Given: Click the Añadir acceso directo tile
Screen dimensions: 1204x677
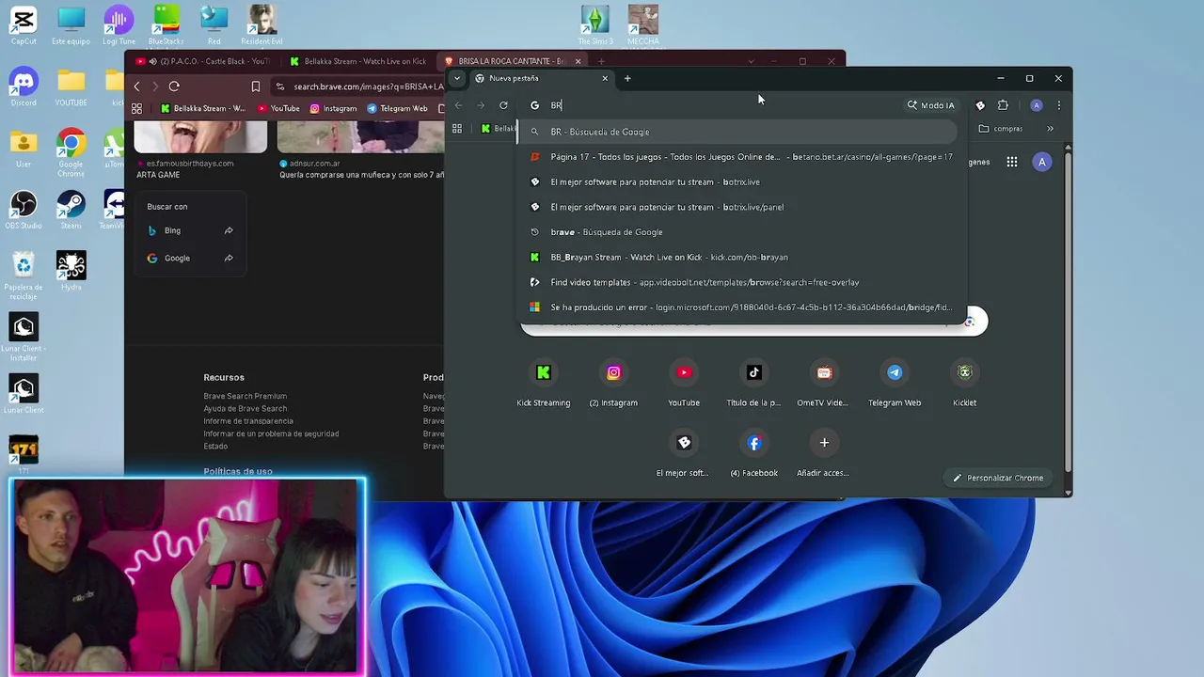Looking at the screenshot, I should (824, 454).
